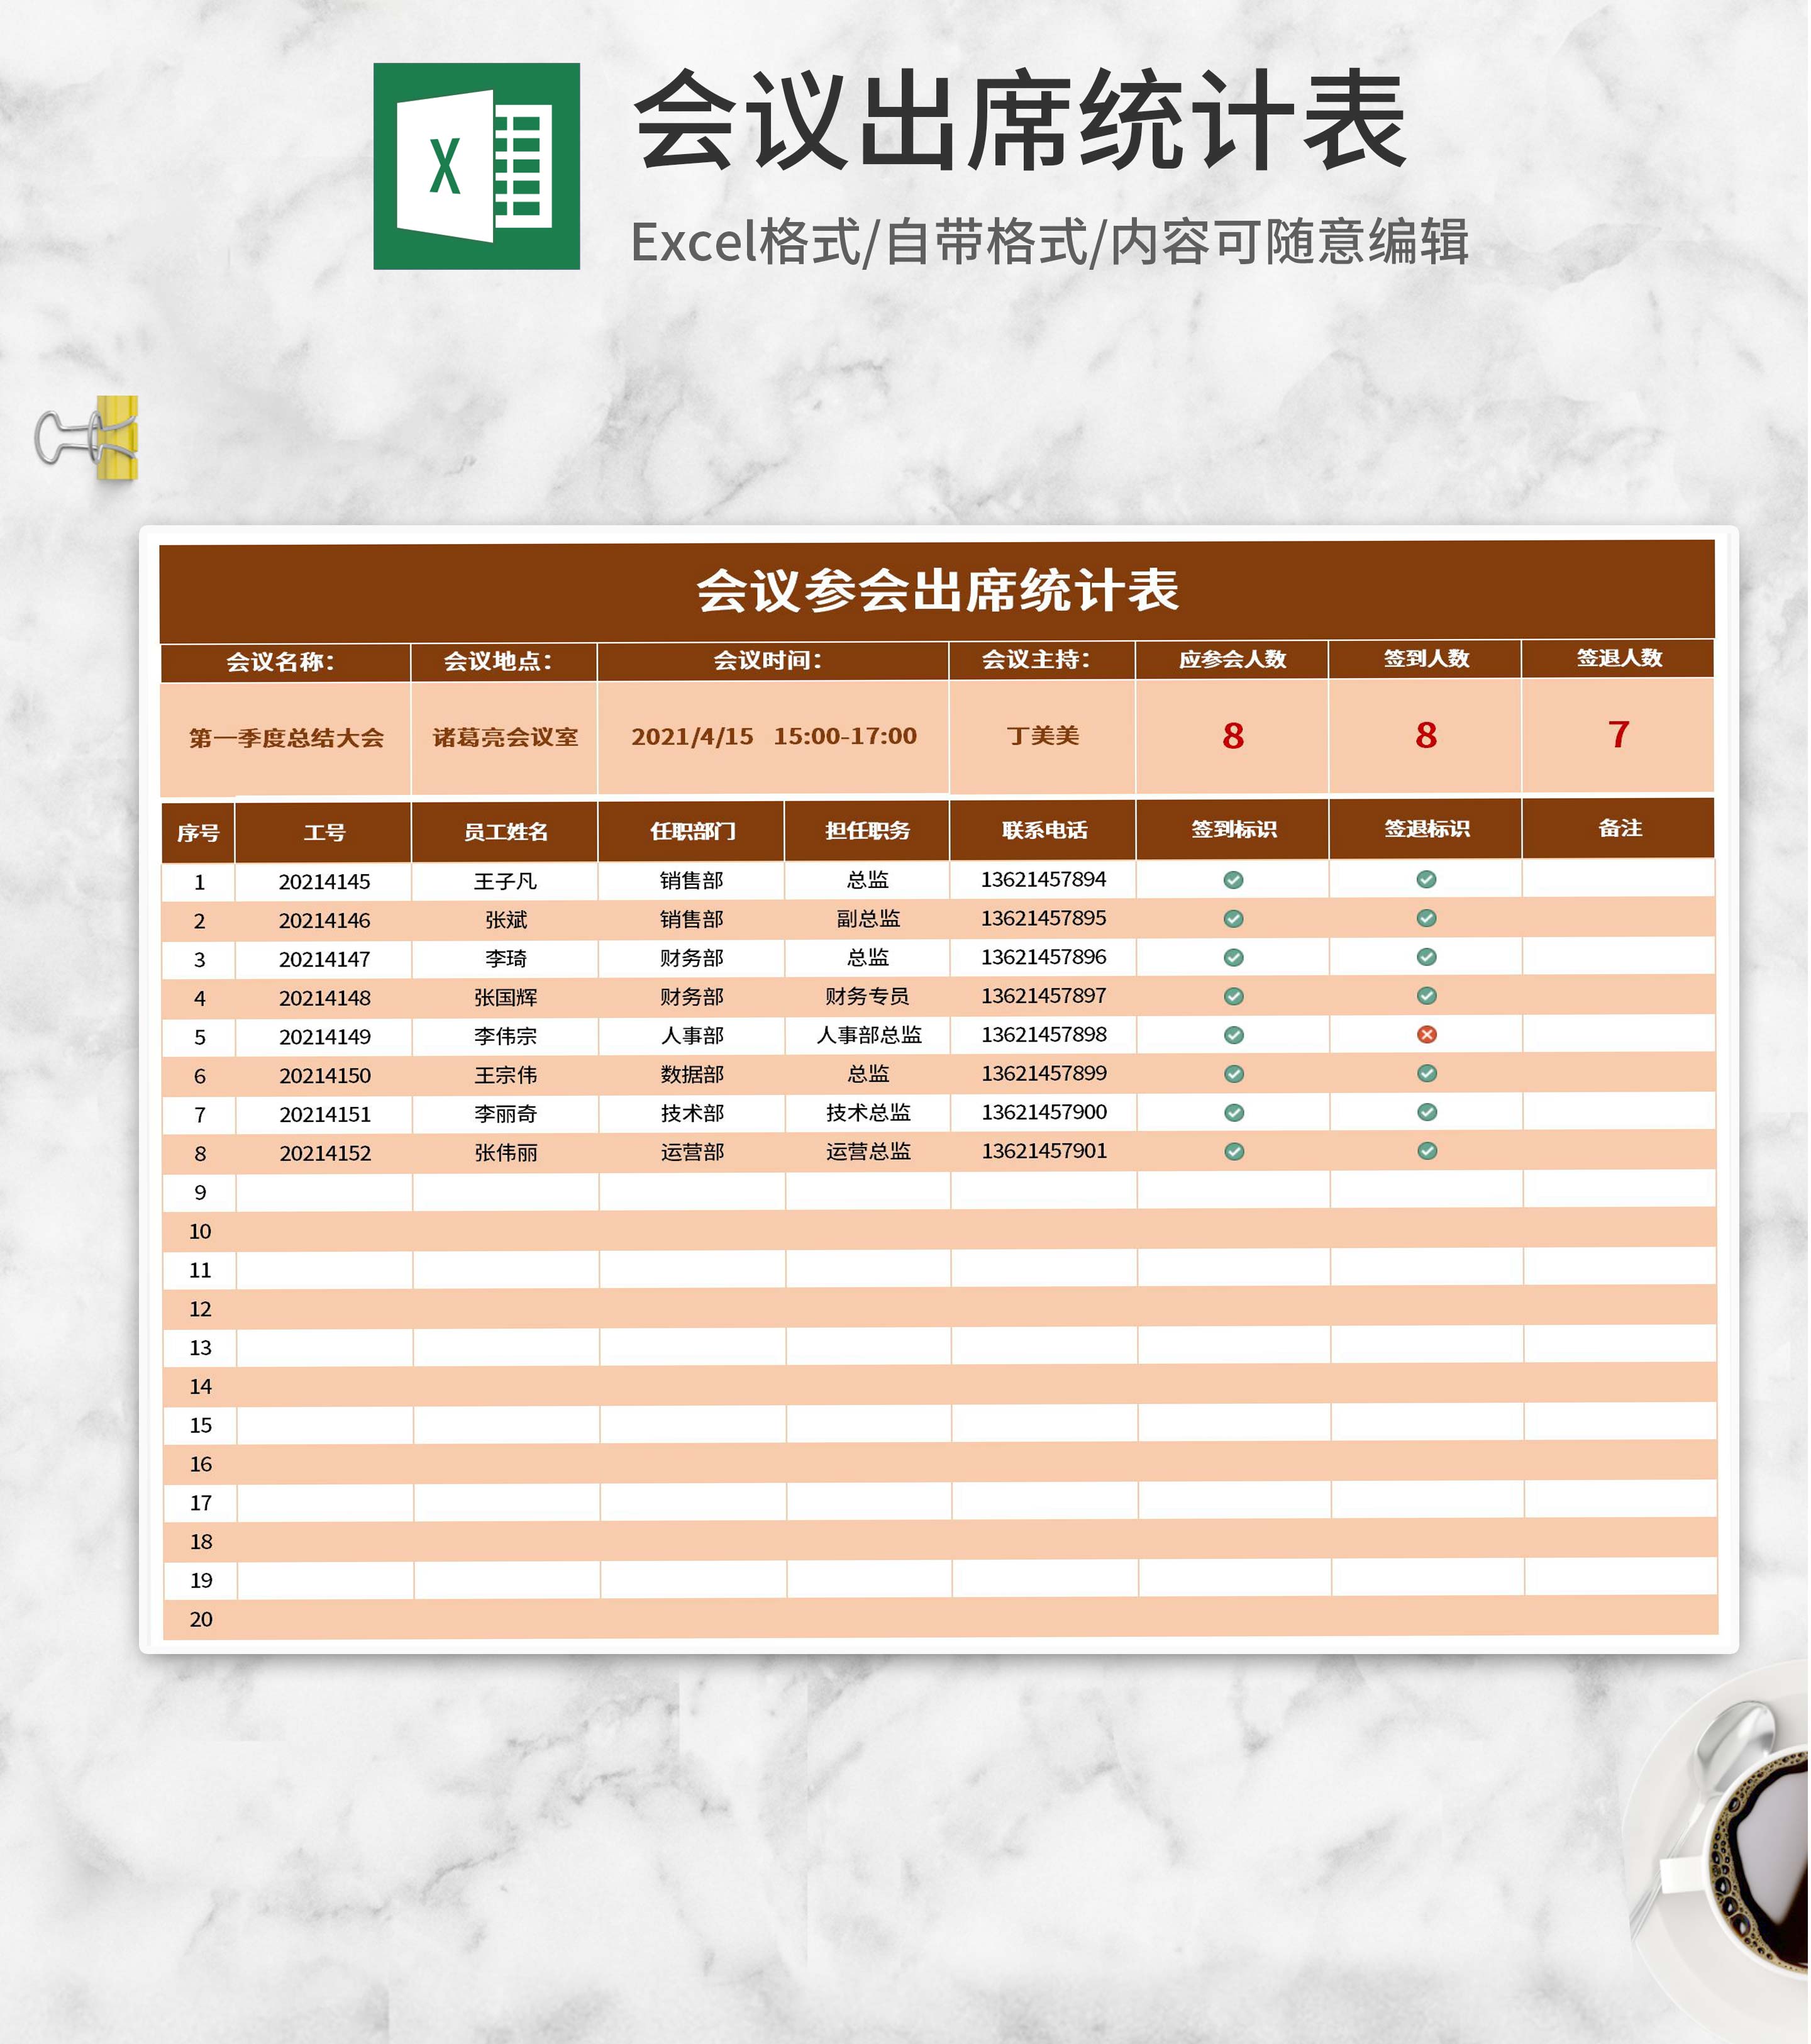This screenshot has height=2044, width=1811.
Task: Toggle 王宗伟's sign-out checkmark
Action: point(1428,1074)
